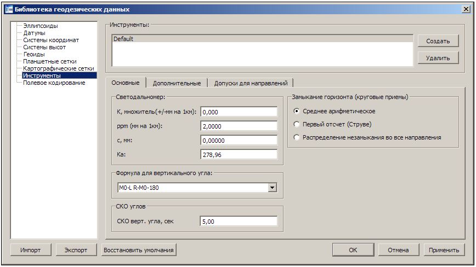Viewport: 476px width, 267px height.
Task: Click the M0-L R-M0-180 combo box
Action: coord(197,188)
